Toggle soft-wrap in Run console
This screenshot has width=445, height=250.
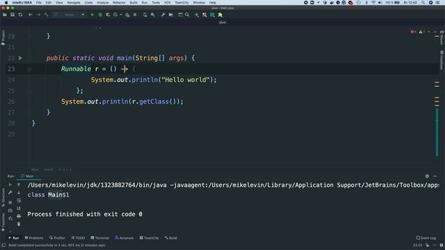[19, 201]
